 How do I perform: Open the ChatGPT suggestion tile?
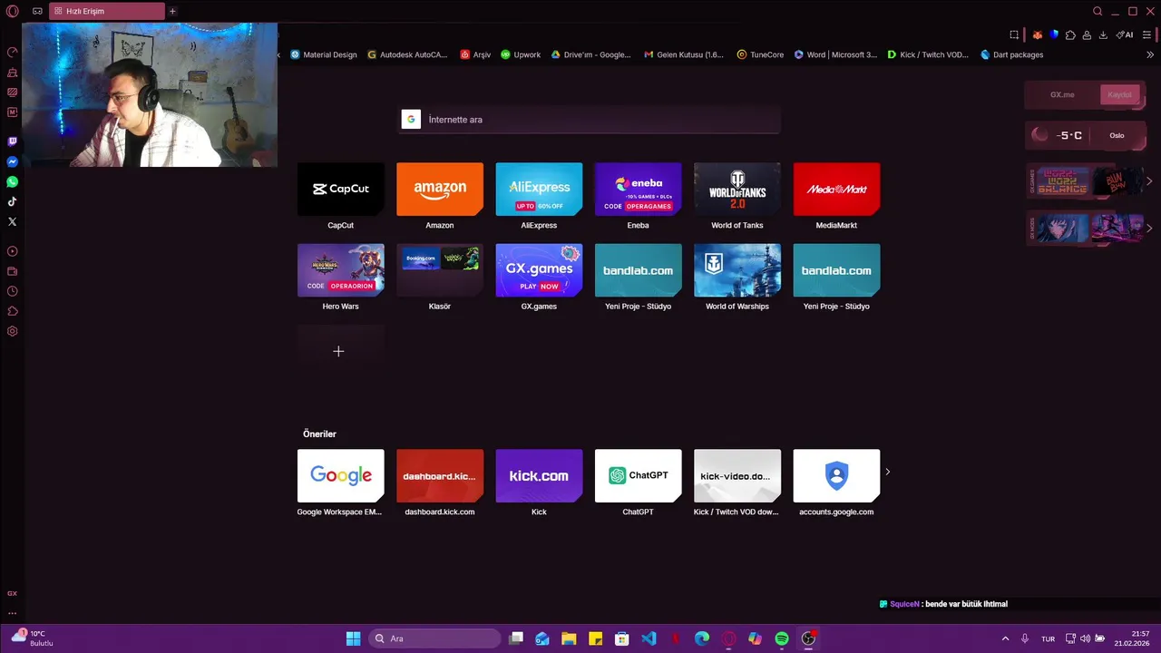(x=638, y=475)
